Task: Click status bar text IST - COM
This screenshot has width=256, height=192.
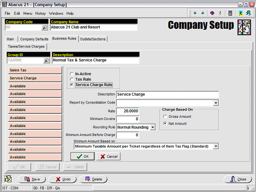Action: click(x=10, y=188)
